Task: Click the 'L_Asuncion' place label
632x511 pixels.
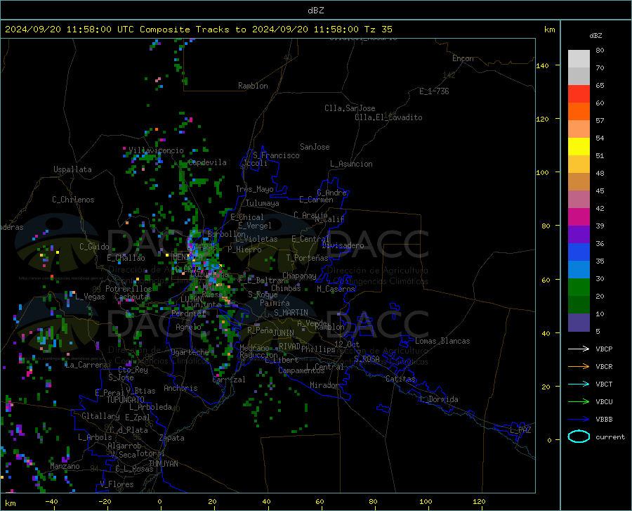Action: pos(351,164)
